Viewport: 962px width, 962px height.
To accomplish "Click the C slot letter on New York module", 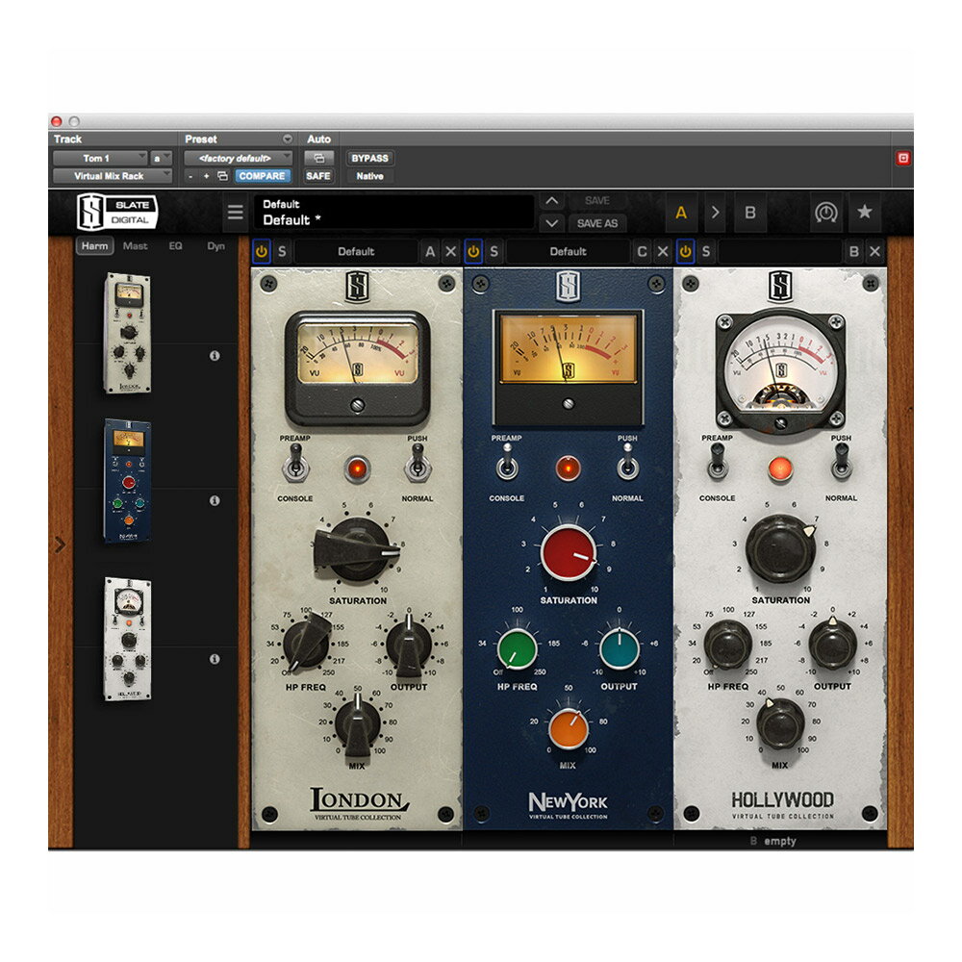I will (642, 251).
